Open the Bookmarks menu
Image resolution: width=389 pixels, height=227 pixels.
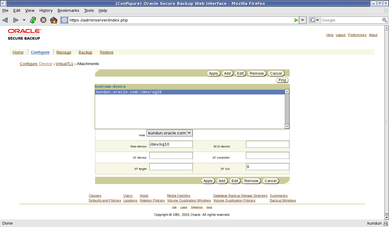[68, 10]
